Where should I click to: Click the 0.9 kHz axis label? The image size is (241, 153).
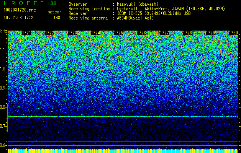[3, 88]
